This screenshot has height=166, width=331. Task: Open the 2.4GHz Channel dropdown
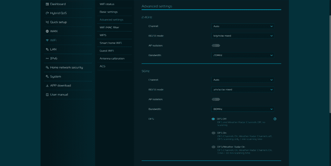coord(242,26)
